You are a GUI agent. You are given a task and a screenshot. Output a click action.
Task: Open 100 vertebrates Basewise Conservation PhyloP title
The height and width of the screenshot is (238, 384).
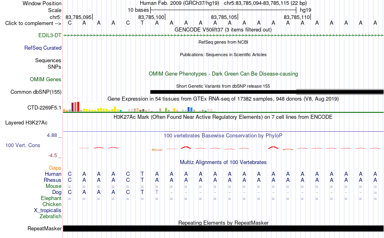[x=223, y=136]
